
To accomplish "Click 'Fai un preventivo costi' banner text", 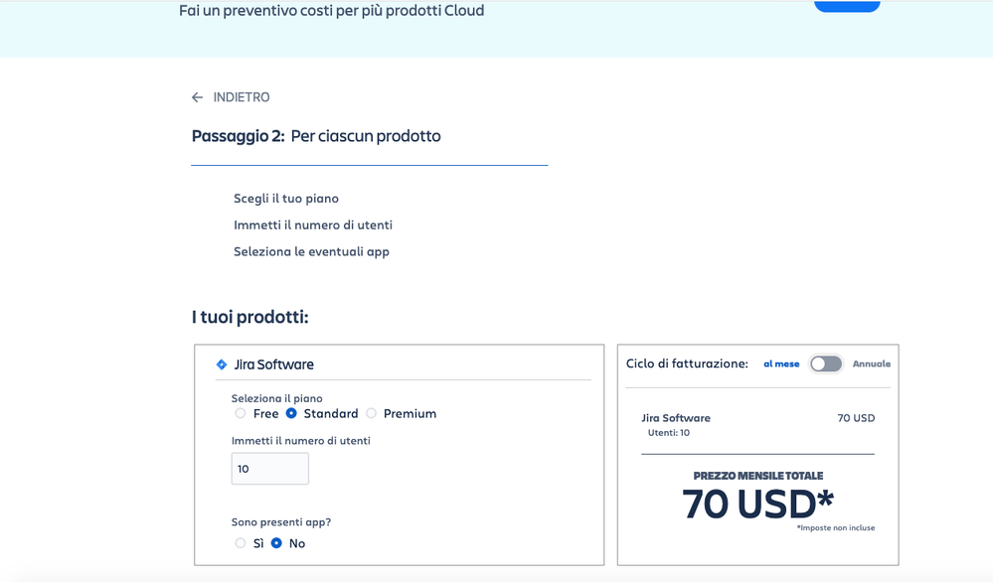I will pos(331,11).
